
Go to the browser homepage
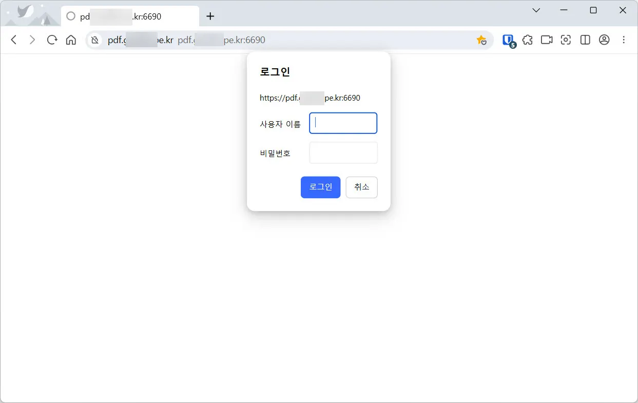click(71, 40)
